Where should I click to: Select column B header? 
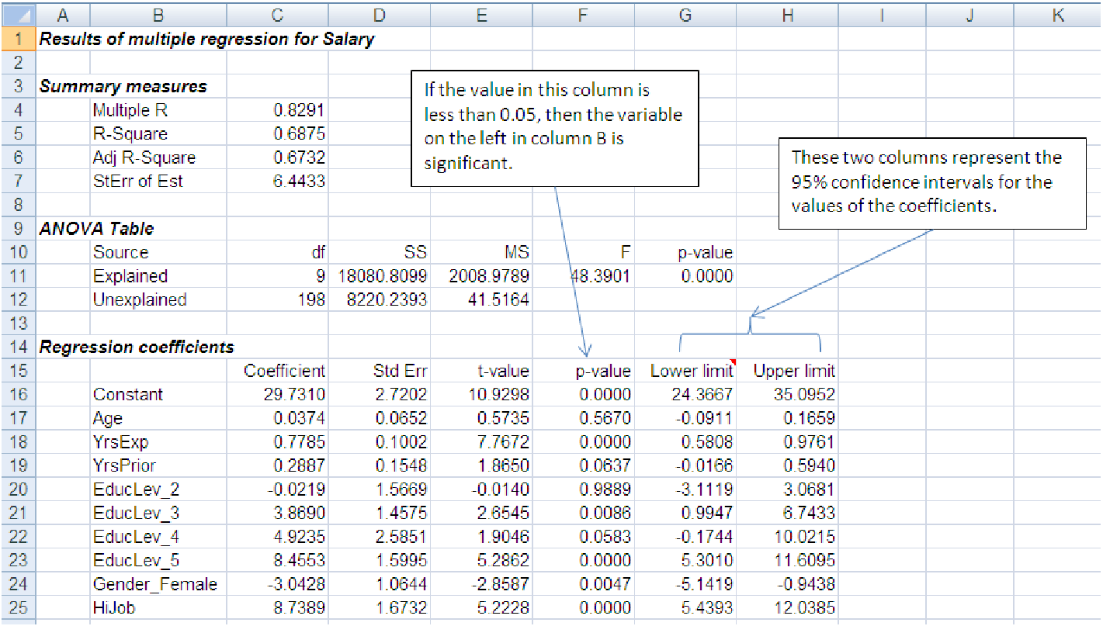(x=158, y=13)
